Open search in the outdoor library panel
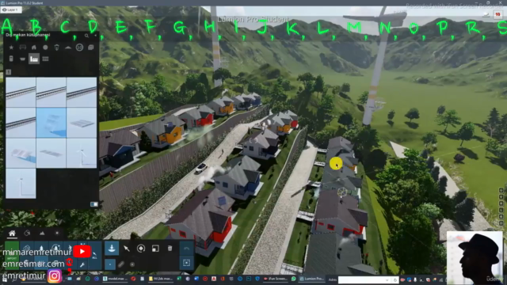Image resolution: width=507 pixels, height=285 pixels. pos(86,36)
